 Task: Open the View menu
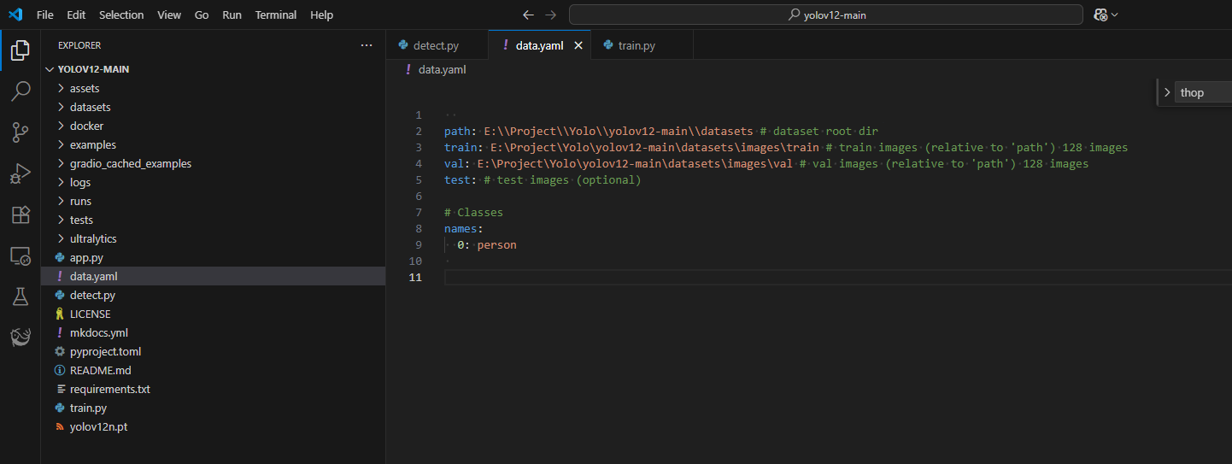coord(169,15)
